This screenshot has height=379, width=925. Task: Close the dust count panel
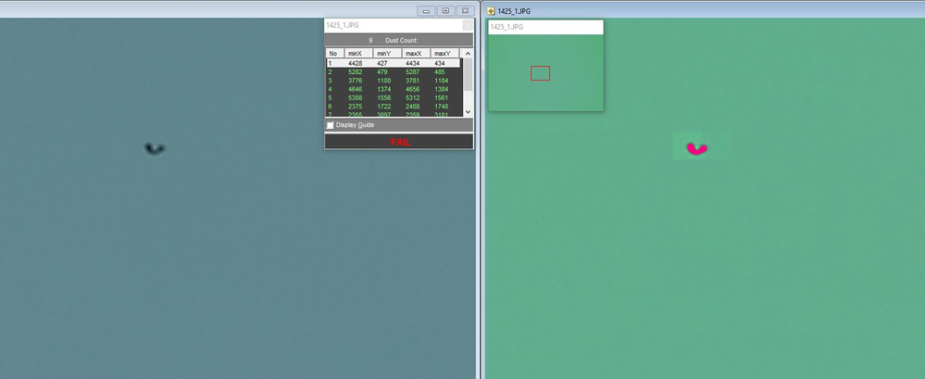click(468, 26)
